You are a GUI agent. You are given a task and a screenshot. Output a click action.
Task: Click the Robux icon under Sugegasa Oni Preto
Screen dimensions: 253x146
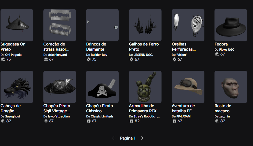click(x=3, y=59)
